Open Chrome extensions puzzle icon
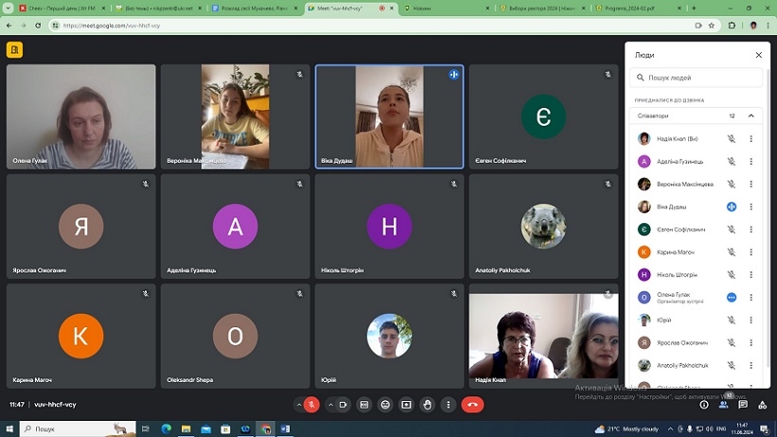 [x=732, y=26]
